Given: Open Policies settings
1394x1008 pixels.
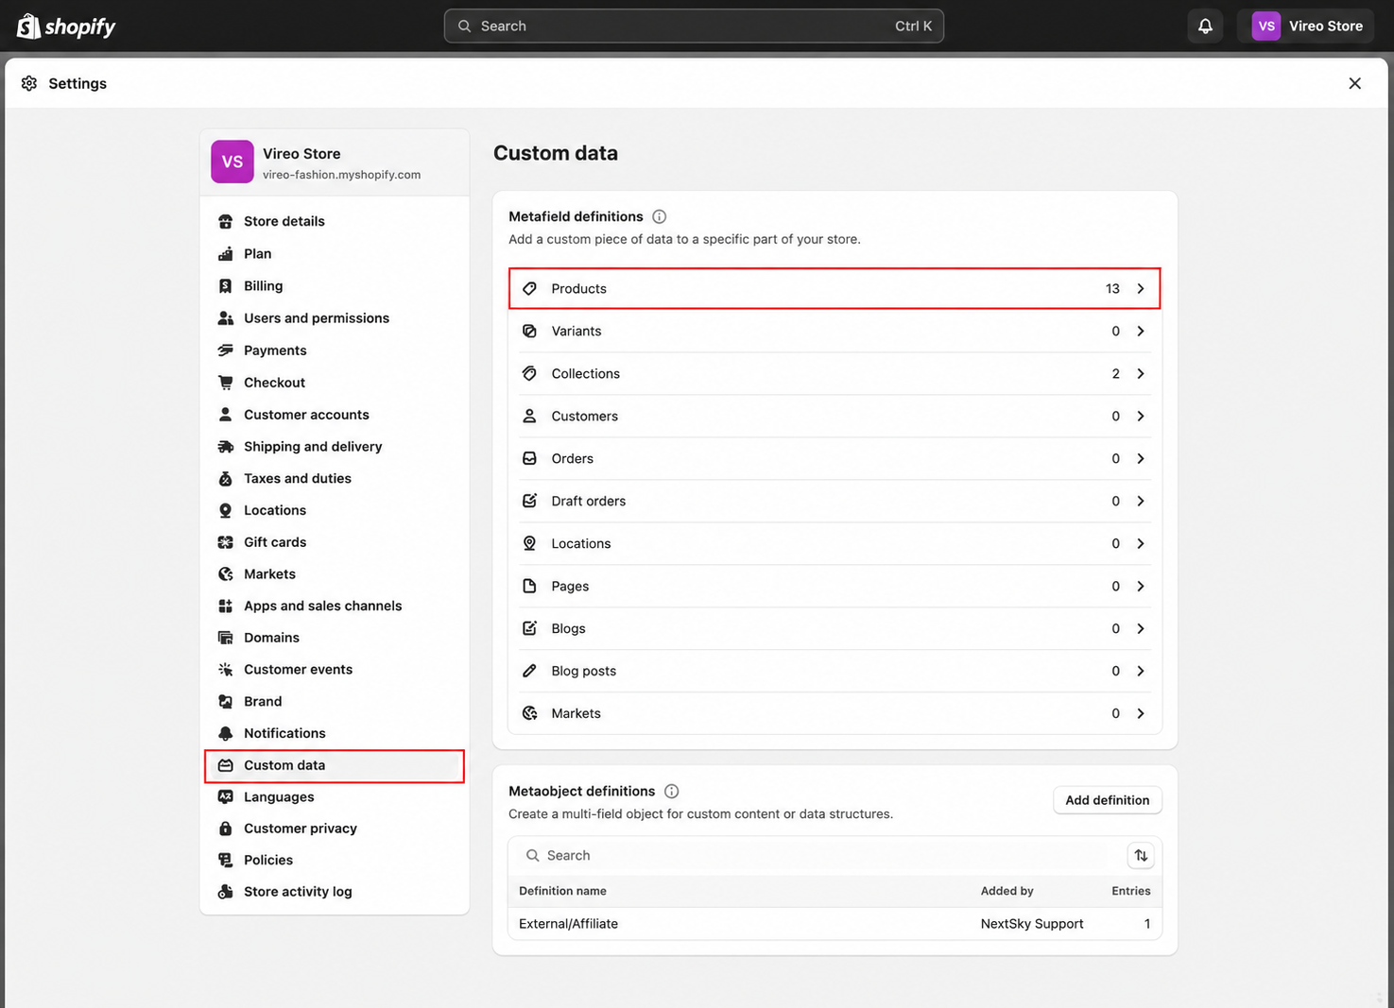Looking at the screenshot, I should [334, 860].
